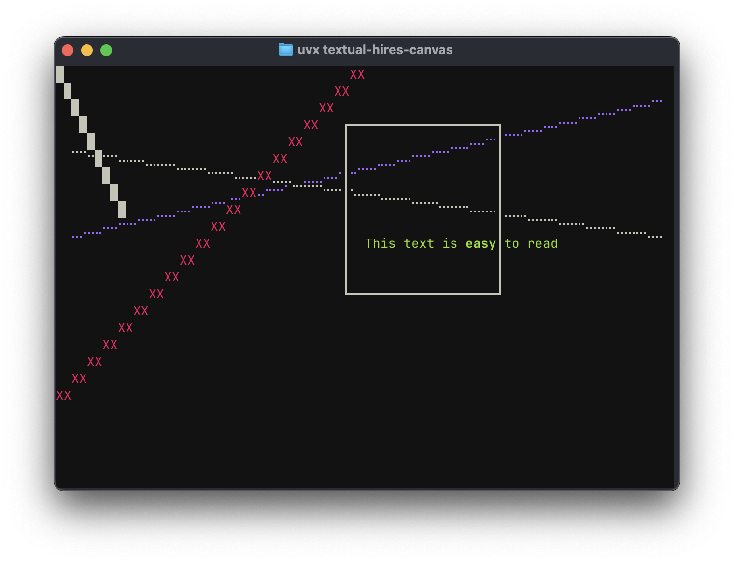Click the green window traffic light button

coord(106,50)
